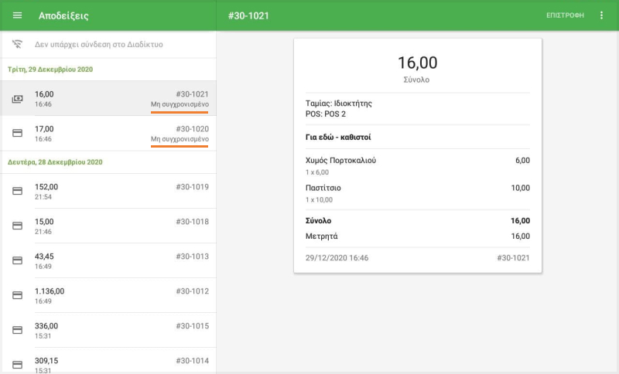
Task: Click cash payment icon of receipt #30-1021
Action: coord(18,99)
